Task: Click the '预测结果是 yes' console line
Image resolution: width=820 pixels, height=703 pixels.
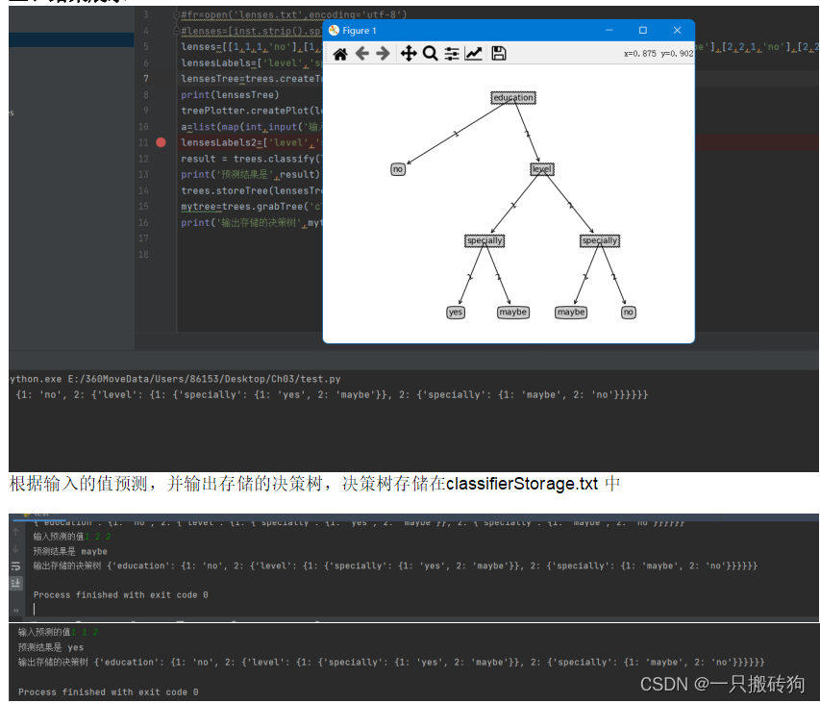Action: pos(51,647)
